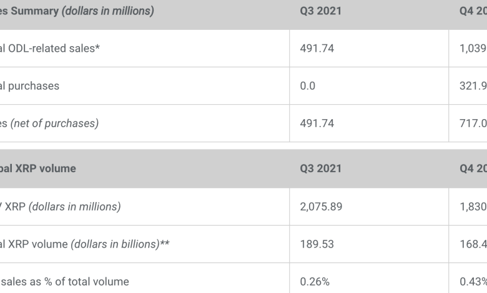Select the ODL-related sales row label

tap(50, 49)
